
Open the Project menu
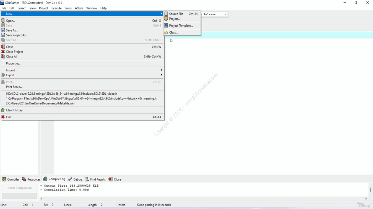pos(44,8)
